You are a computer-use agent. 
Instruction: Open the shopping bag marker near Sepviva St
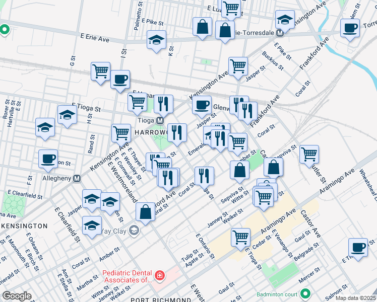tap(239, 171)
